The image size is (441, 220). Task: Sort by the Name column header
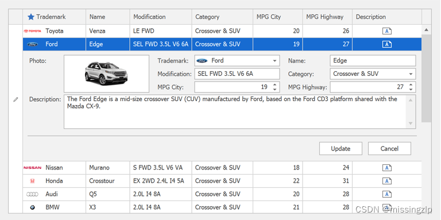(x=108, y=17)
